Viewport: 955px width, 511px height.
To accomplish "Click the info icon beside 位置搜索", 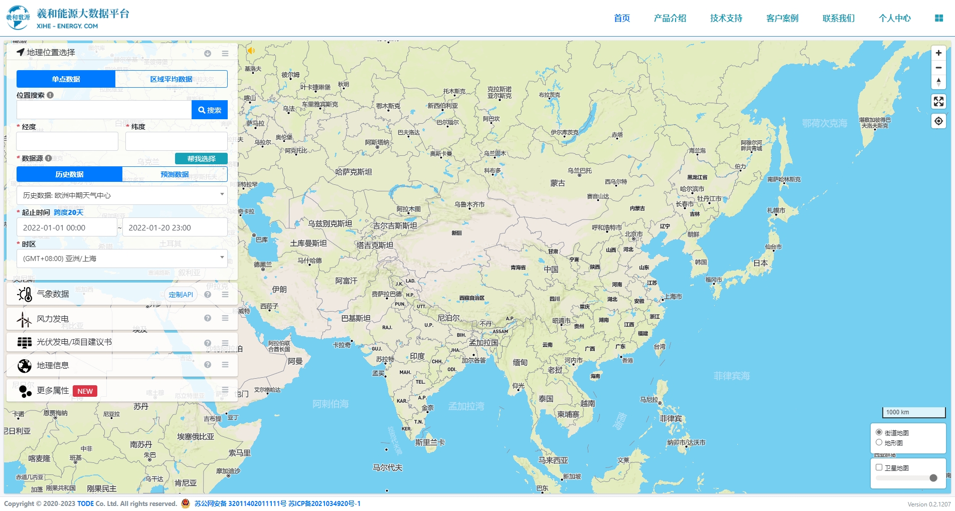I will 50,95.
